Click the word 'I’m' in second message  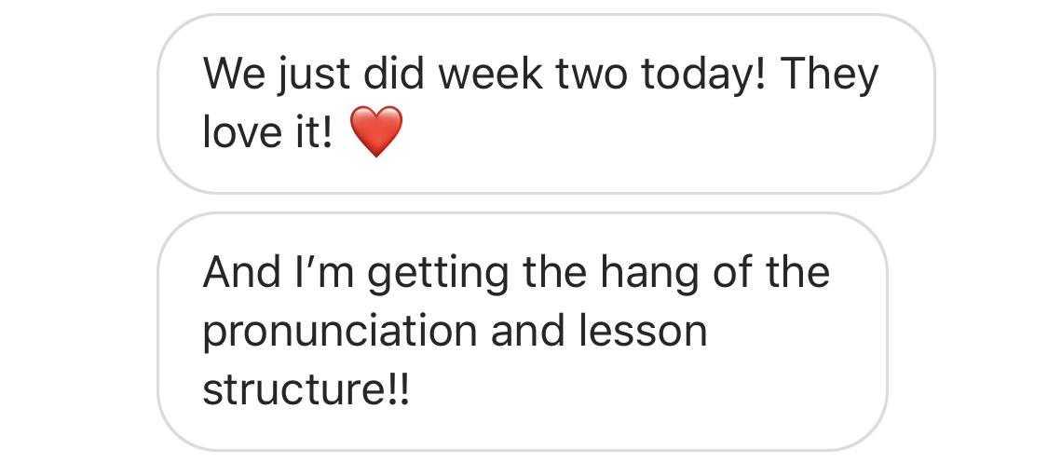click(x=324, y=273)
